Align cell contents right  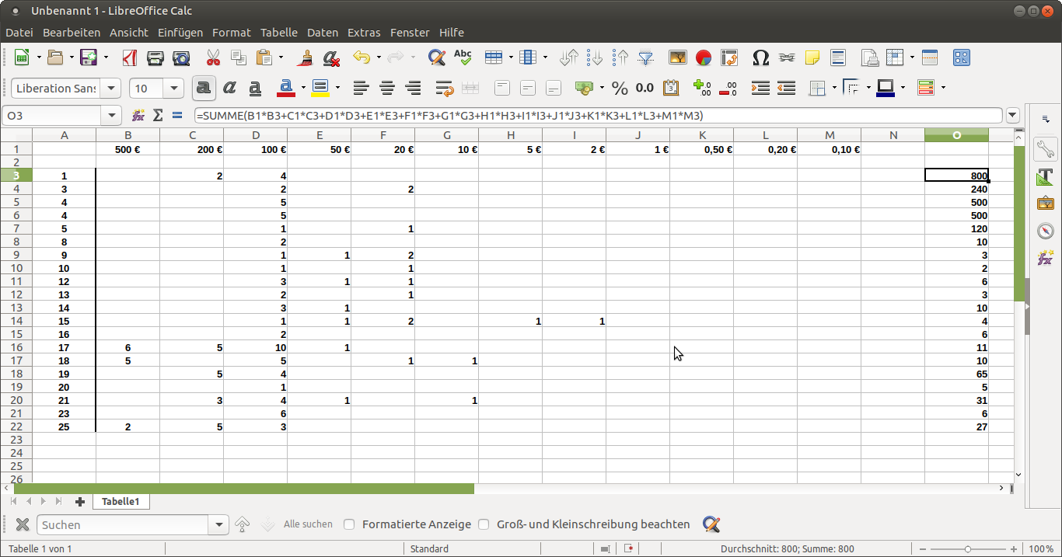point(414,88)
